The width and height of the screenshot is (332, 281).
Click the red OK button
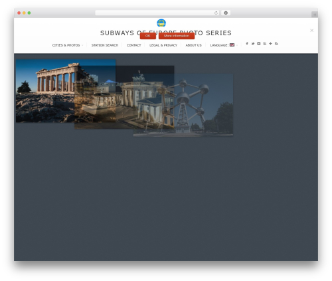[x=148, y=36]
